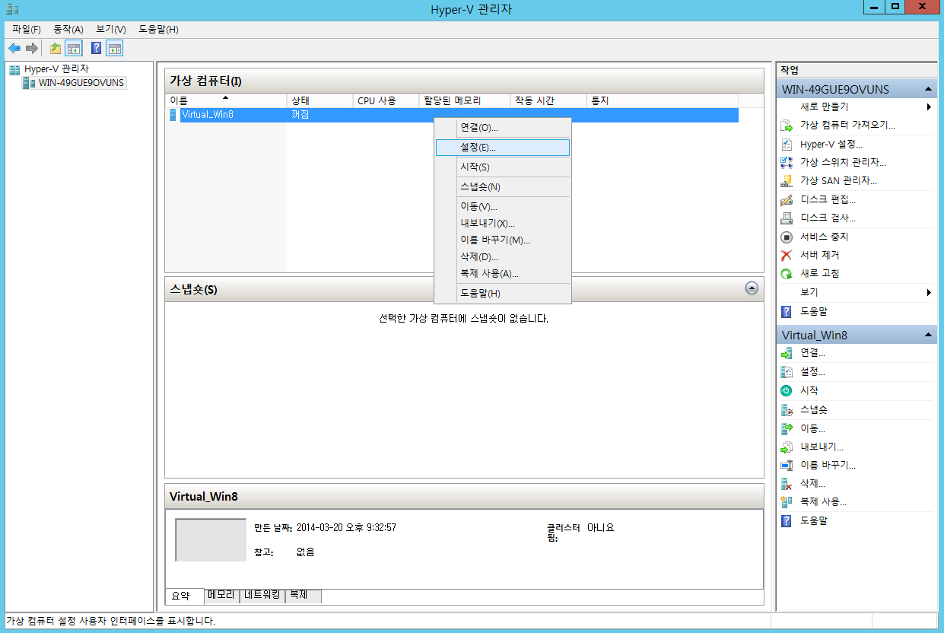Switch to the 요약 tab
This screenshot has width=944, height=633.
tap(185, 596)
